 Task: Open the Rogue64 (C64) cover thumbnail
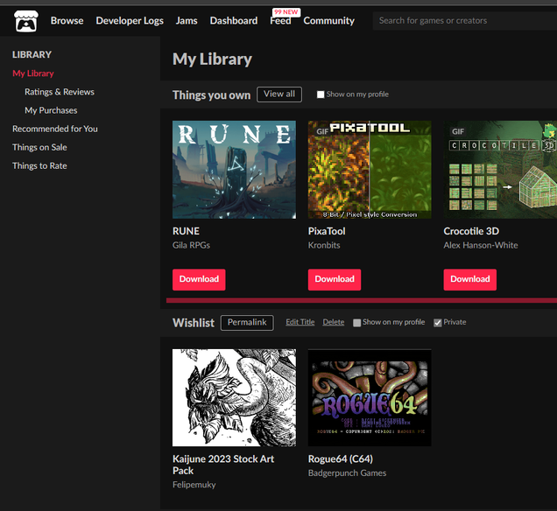tap(370, 397)
